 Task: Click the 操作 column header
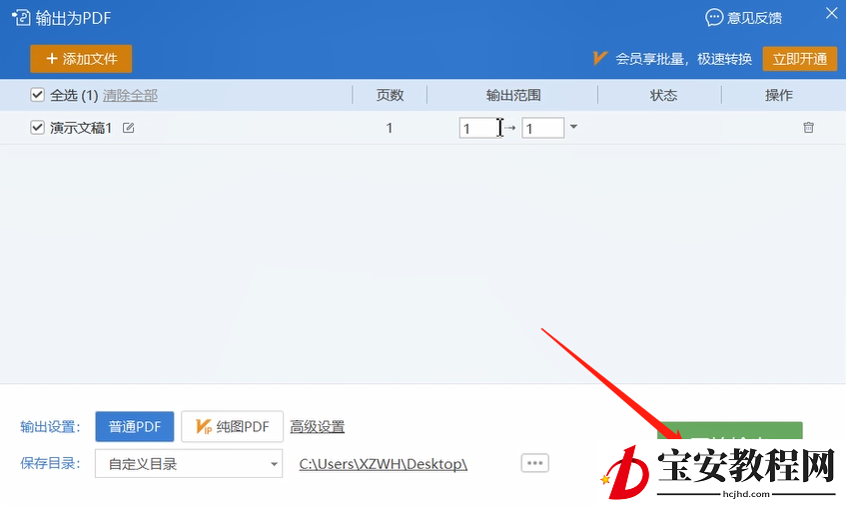point(778,96)
